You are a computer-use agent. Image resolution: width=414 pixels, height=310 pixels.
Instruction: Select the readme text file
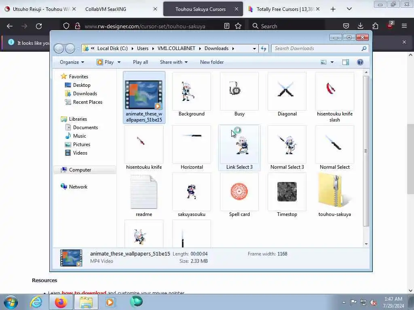point(144,195)
